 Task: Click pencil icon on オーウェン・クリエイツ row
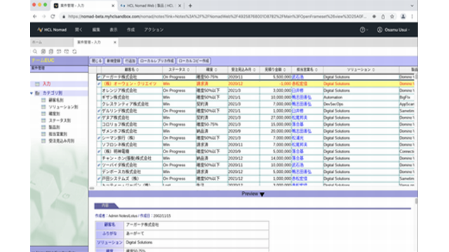point(99,84)
